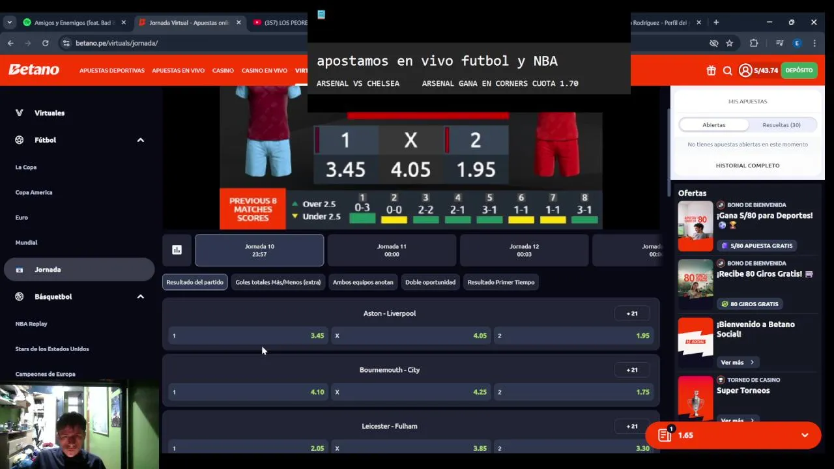The image size is (834, 469).
Task: Click the Jornada flag icon
Action: (x=20, y=270)
